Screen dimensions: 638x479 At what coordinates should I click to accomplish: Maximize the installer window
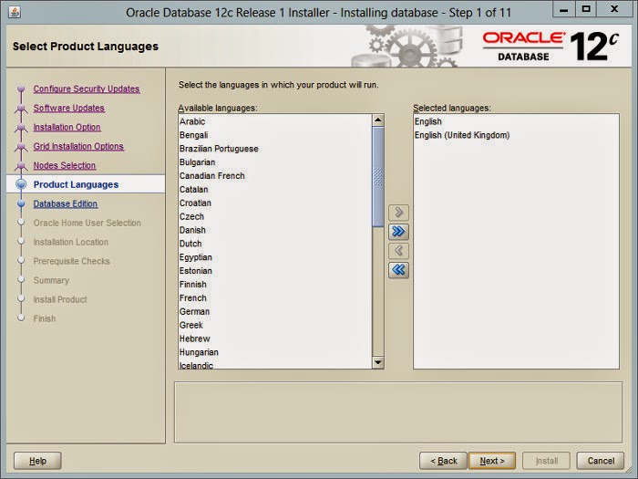coord(586,9)
